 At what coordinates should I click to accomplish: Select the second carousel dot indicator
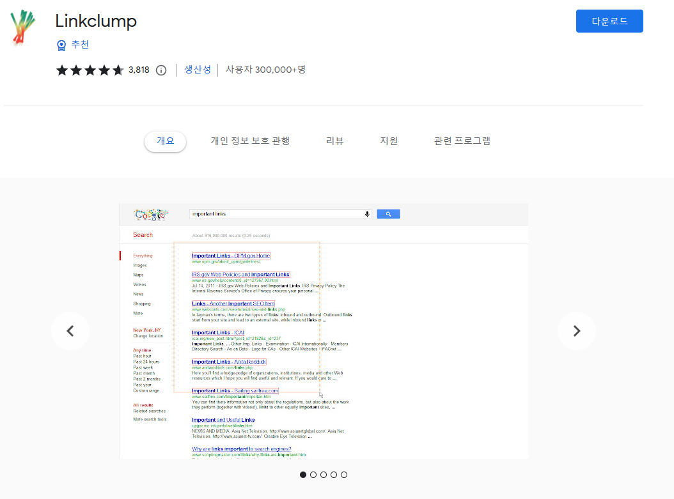point(313,475)
